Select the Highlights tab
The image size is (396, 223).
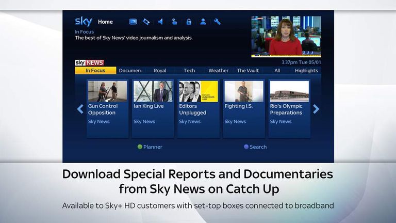pyautogui.click(x=307, y=71)
